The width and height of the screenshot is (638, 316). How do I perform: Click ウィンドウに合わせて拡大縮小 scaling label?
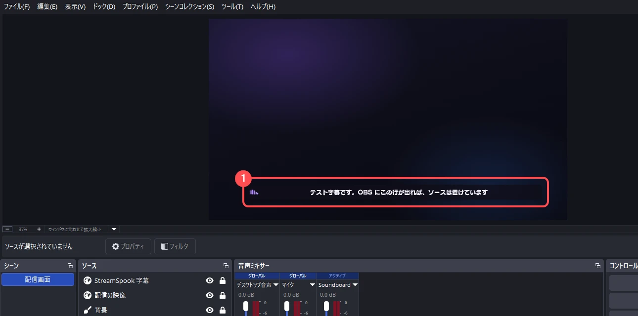coord(75,230)
